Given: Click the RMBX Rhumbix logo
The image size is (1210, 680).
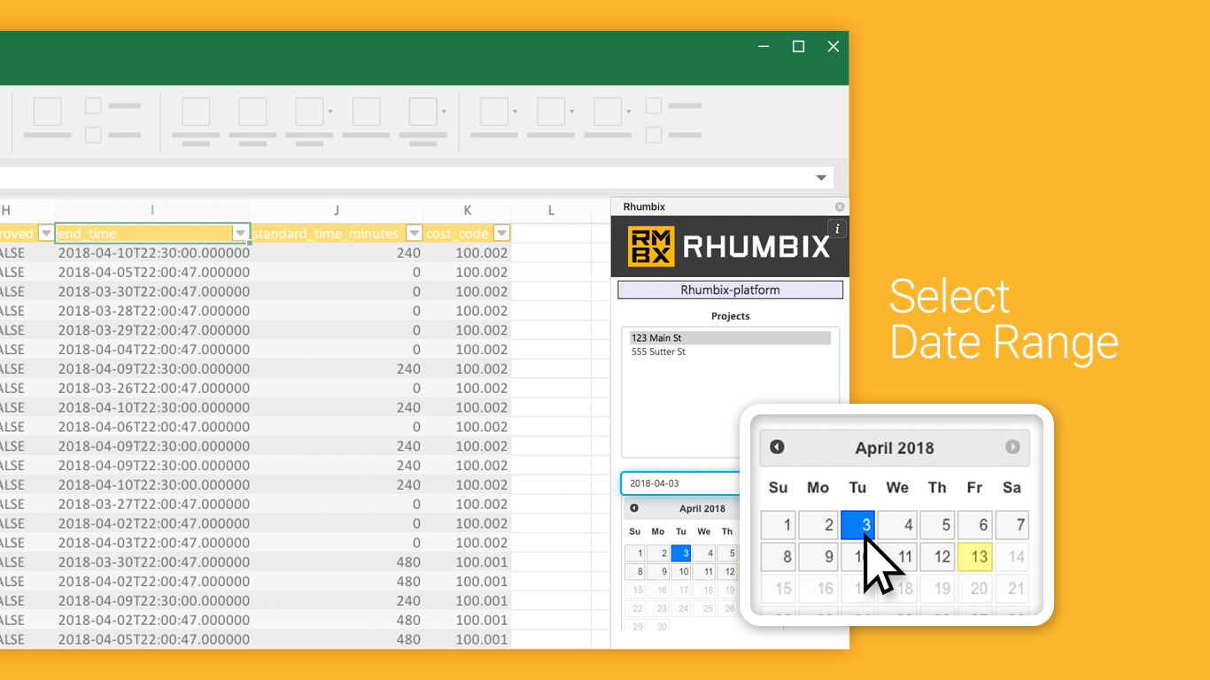Looking at the screenshot, I should (x=729, y=246).
